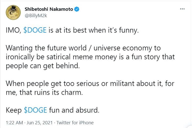Open the Jun 25, 2021 date link
The width and height of the screenshot is (192, 128).
pos(40,123)
